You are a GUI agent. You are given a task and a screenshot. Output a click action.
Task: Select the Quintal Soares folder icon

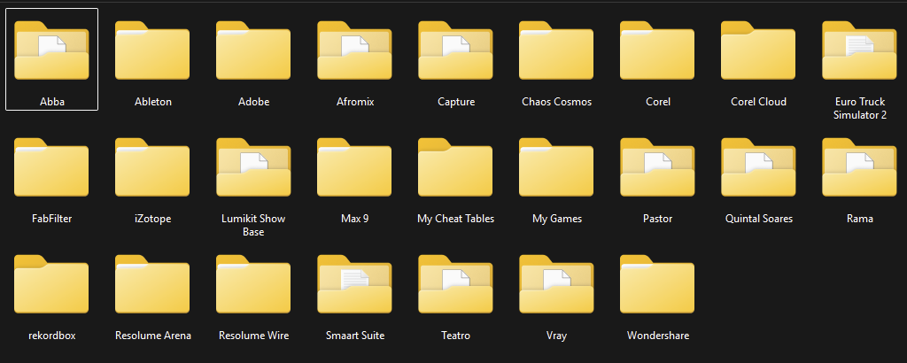point(758,167)
